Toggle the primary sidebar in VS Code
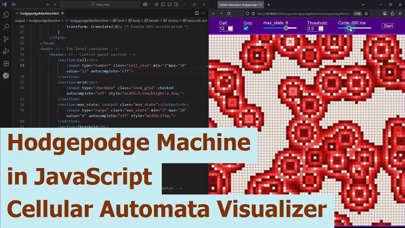The image size is (405, 228). pos(163,4)
